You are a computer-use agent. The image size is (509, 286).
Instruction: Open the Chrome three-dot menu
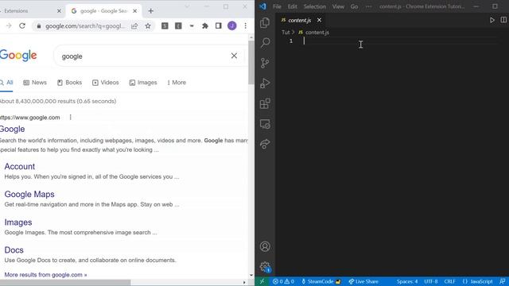click(x=246, y=25)
